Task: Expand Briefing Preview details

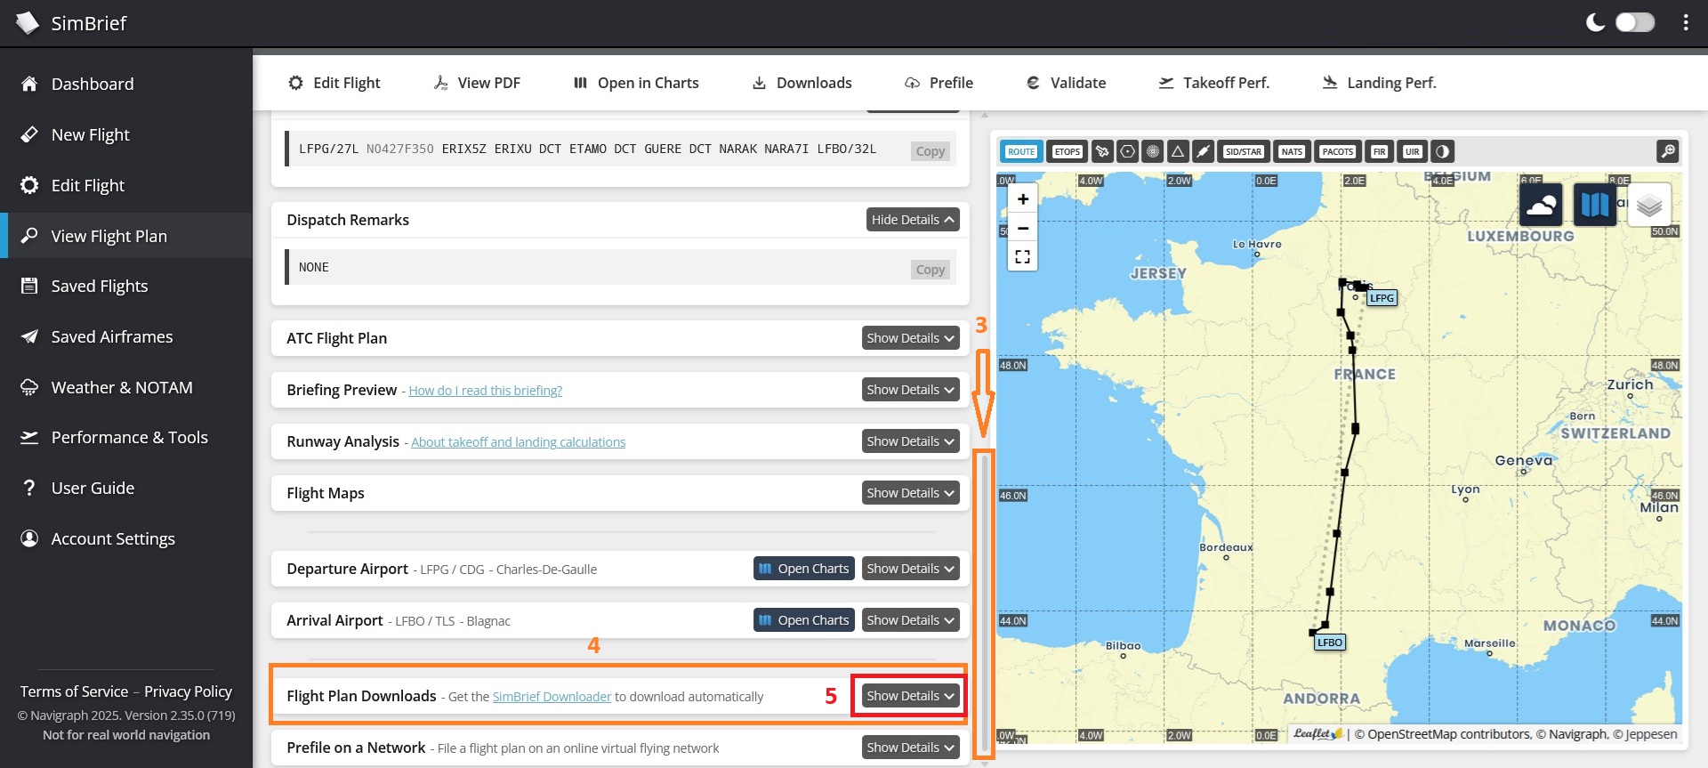Action: [x=910, y=390]
